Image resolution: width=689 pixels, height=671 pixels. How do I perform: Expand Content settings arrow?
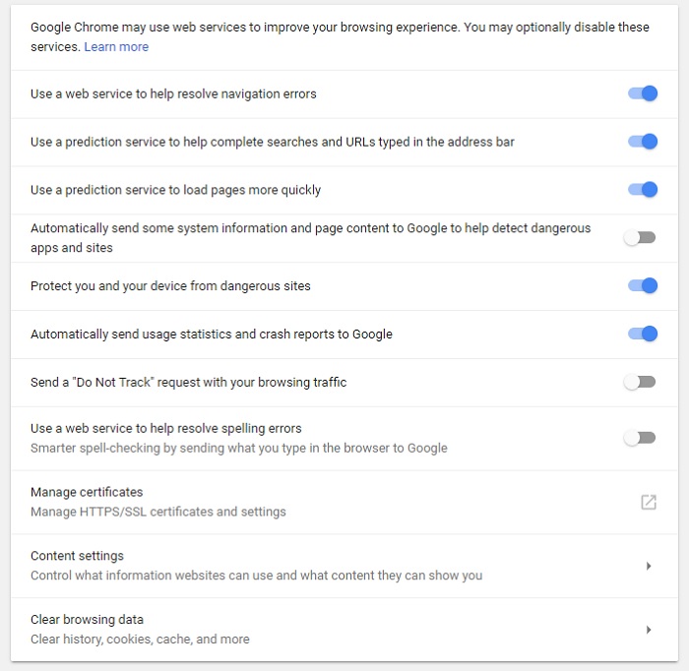pyautogui.click(x=649, y=566)
